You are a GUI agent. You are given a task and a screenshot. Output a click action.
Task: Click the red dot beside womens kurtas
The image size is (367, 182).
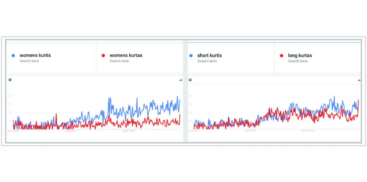103,56
